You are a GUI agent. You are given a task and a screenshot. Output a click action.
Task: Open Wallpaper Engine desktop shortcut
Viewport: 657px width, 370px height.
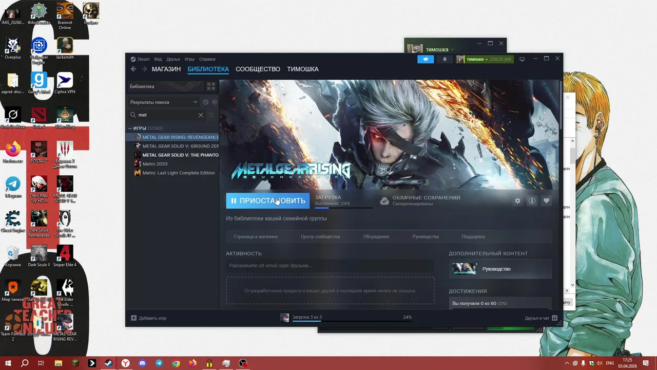pyautogui.click(x=39, y=51)
